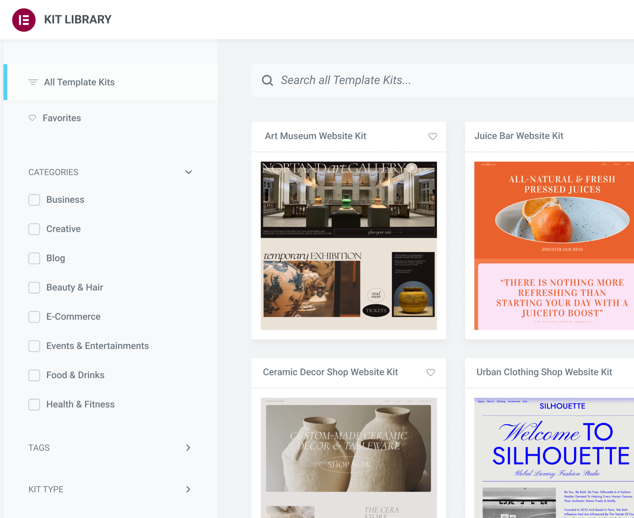This screenshot has width=634, height=518.
Task: Expand the Kit Type section
Action: click(188, 489)
